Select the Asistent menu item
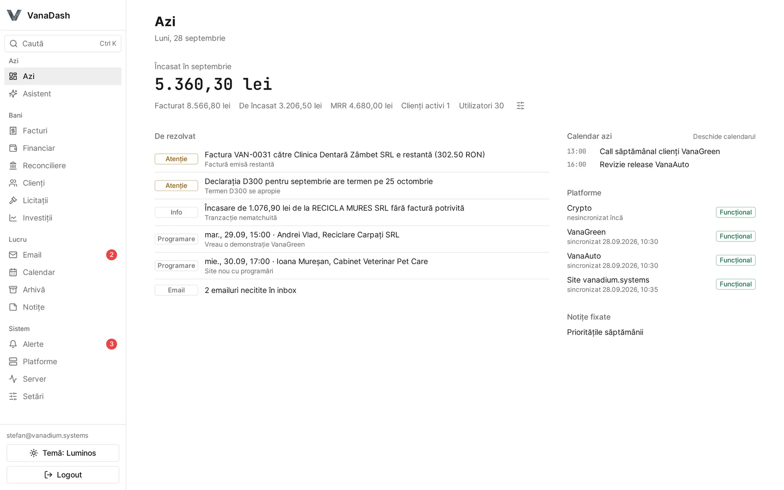 coord(63,94)
